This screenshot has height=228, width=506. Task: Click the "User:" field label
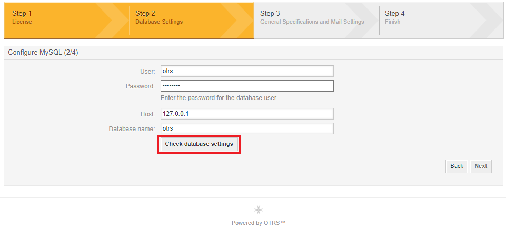pos(147,72)
